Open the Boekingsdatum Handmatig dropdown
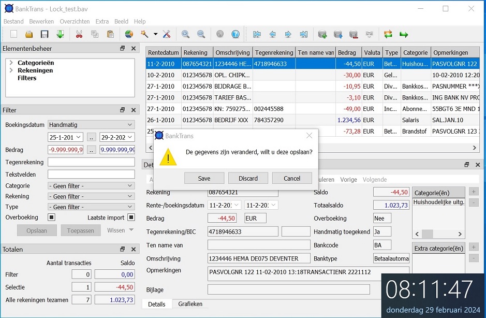486x318 pixels. 91,125
